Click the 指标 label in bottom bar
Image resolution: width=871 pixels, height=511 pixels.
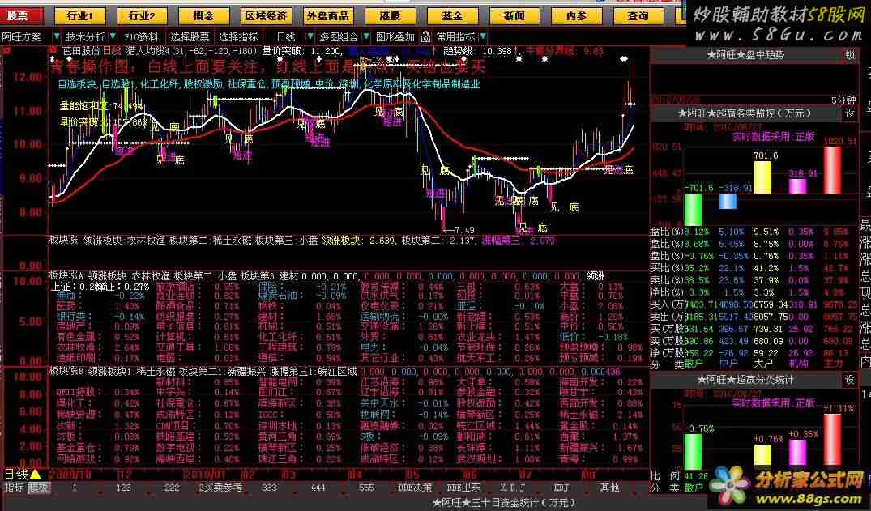point(14,488)
